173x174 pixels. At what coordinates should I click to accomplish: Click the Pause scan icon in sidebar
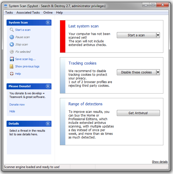tap(12, 37)
